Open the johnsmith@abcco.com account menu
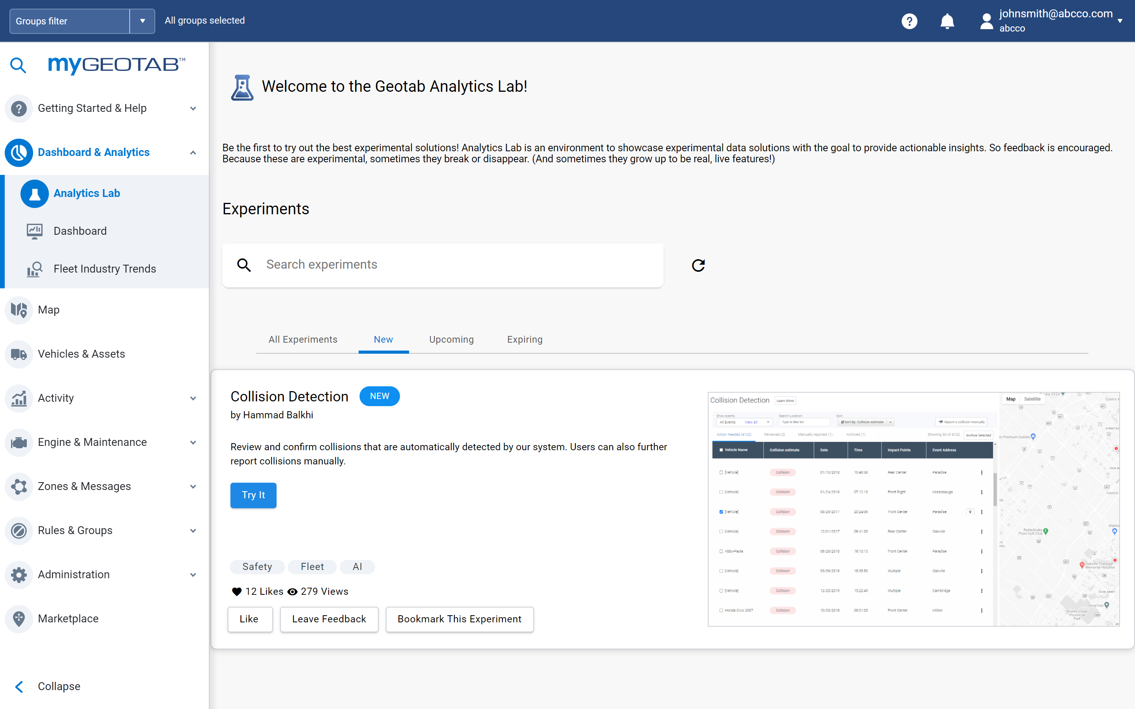The width and height of the screenshot is (1135, 709). tap(1055, 21)
